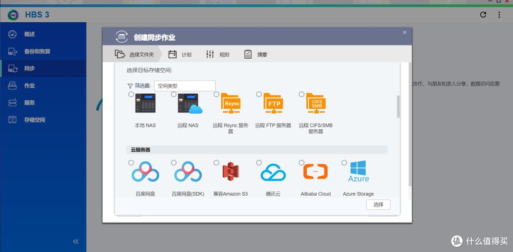Click the 筛选器 funnel icon

pyautogui.click(x=130, y=86)
